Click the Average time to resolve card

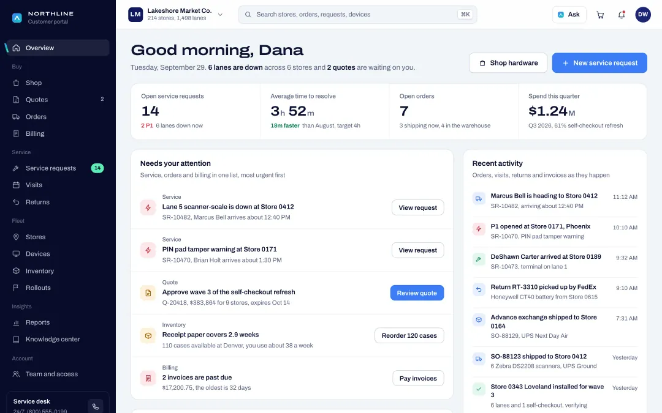tap(325, 112)
